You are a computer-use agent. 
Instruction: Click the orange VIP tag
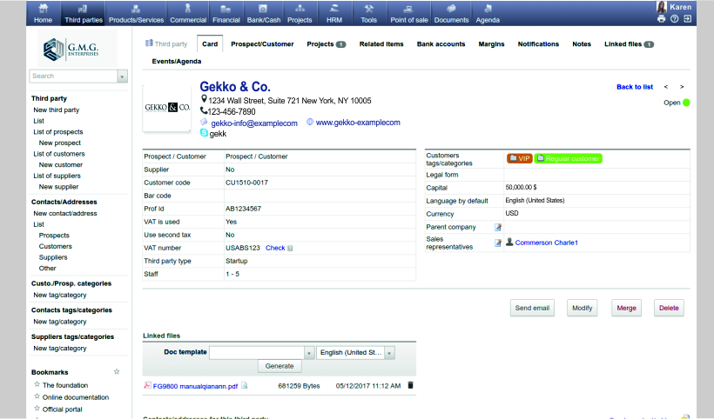pos(519,158)
